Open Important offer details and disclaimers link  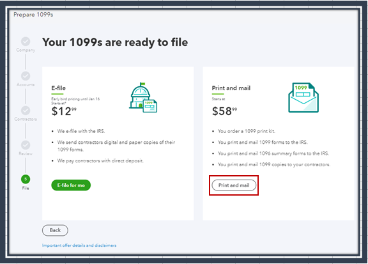(79, 245)
